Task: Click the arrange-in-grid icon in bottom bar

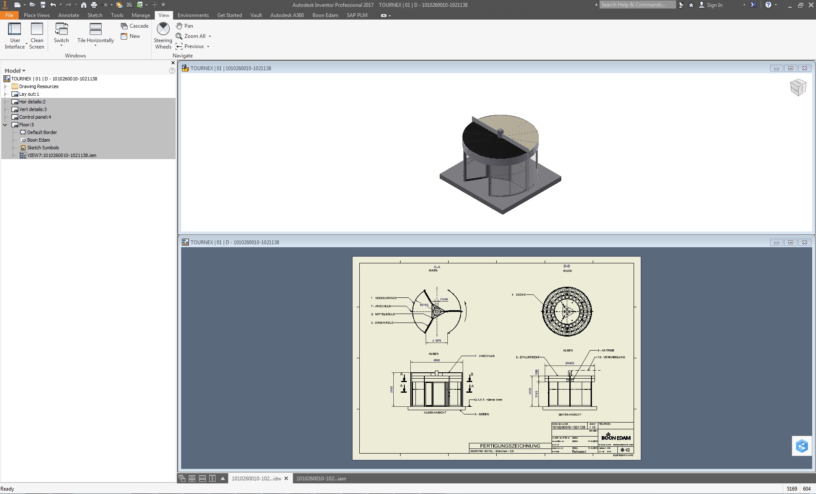Action: pyautogui.click(x=192, y=478)
